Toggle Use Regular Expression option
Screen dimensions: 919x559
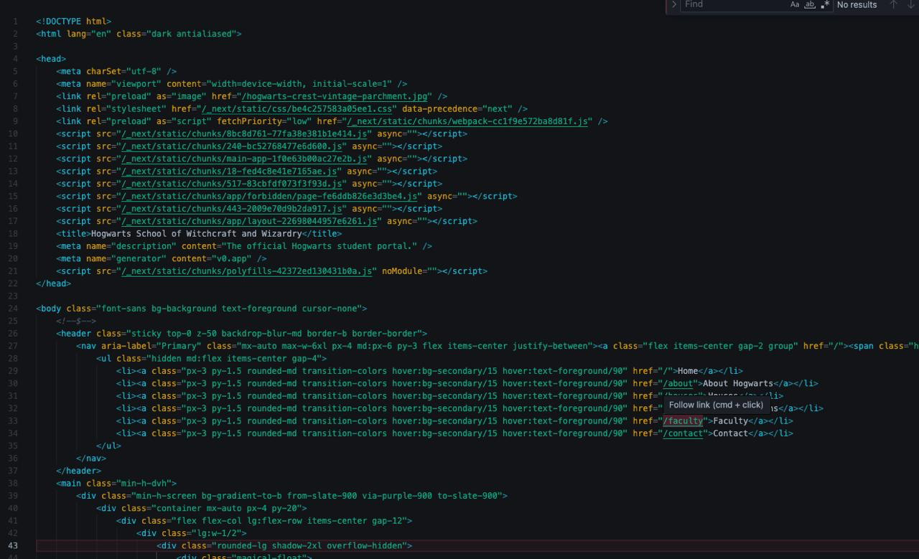click(x=825, y=5)
